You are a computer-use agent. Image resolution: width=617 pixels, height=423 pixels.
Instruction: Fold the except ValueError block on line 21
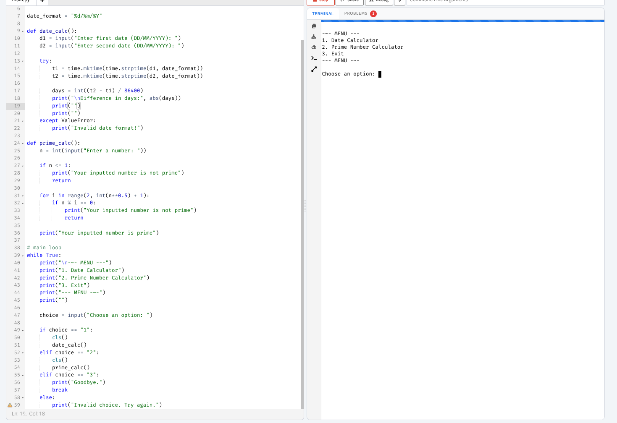[x=23, y=121]
